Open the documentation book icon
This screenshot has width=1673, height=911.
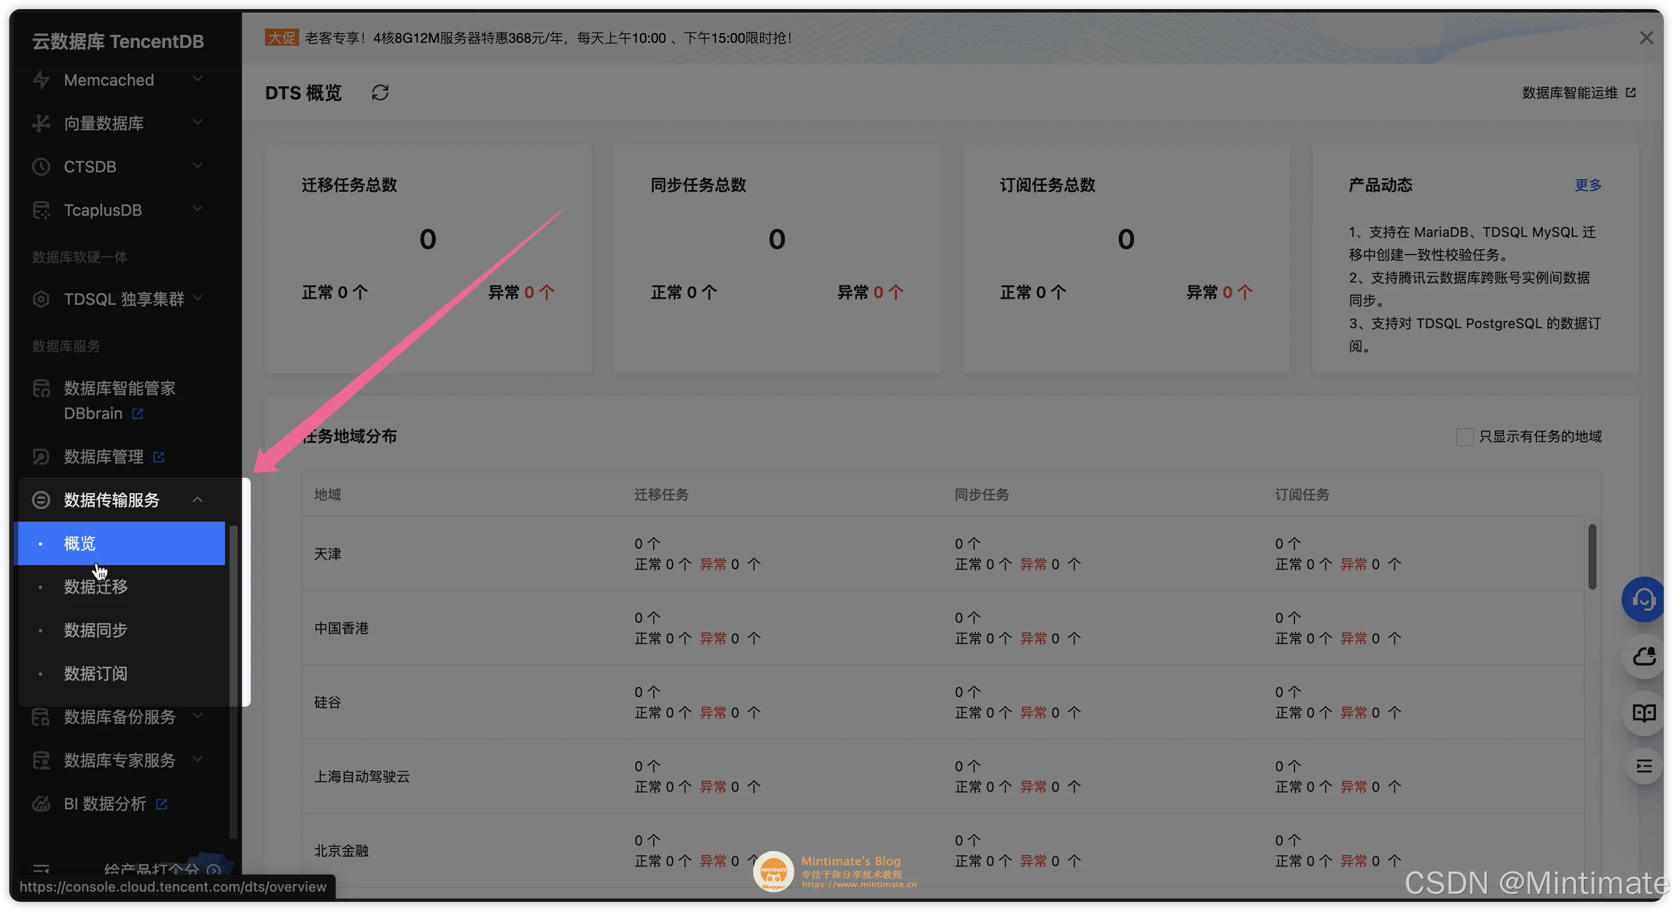click(x=1643, y=713)
